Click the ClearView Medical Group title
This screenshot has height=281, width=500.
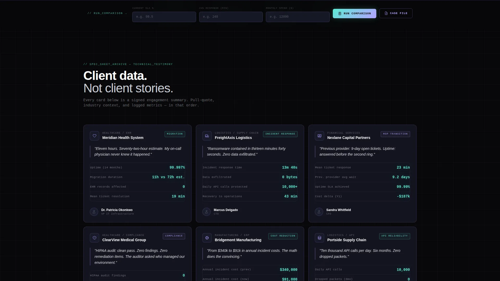(124, 240)
